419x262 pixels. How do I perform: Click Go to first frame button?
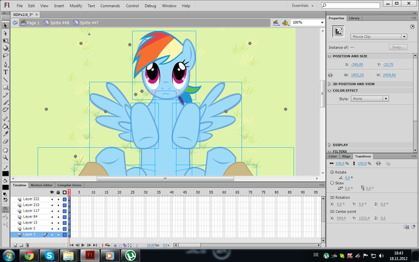point(71,245)
